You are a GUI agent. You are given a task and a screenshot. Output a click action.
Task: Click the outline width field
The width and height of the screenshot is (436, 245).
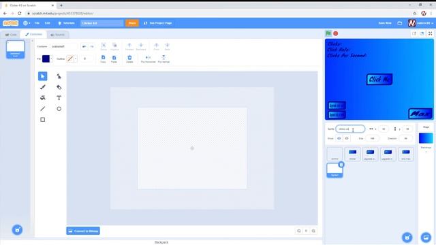tap(87, 59)
